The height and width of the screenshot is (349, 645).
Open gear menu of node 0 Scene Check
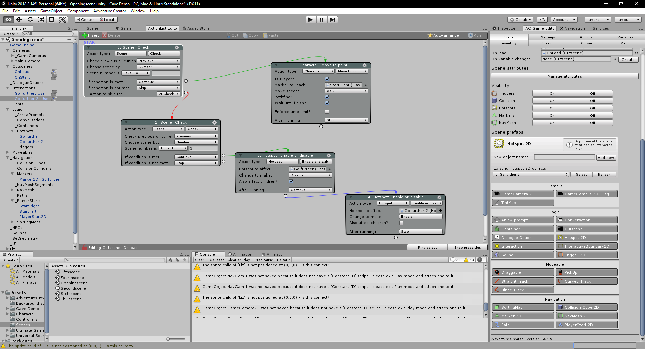click(x=177, y=47)
